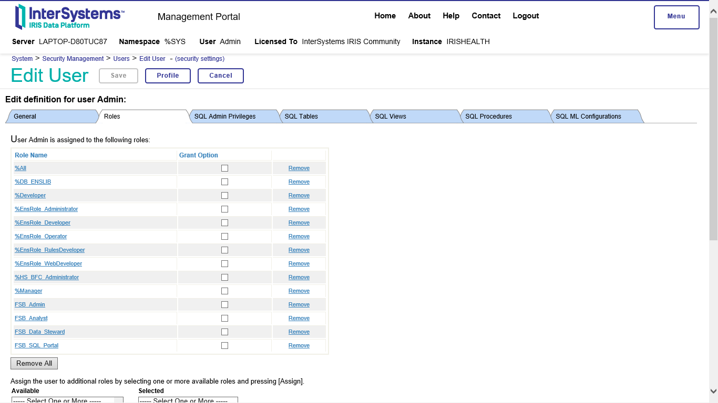
Task: Open %EnsRole_Developer role link
Action: click(x=43, y=222)
